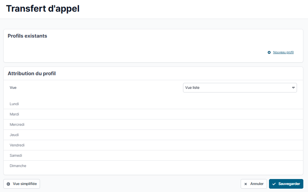Click the plus icon beside Nouveau profil
This screenshot has height=192, width=308.
[269, 53]
